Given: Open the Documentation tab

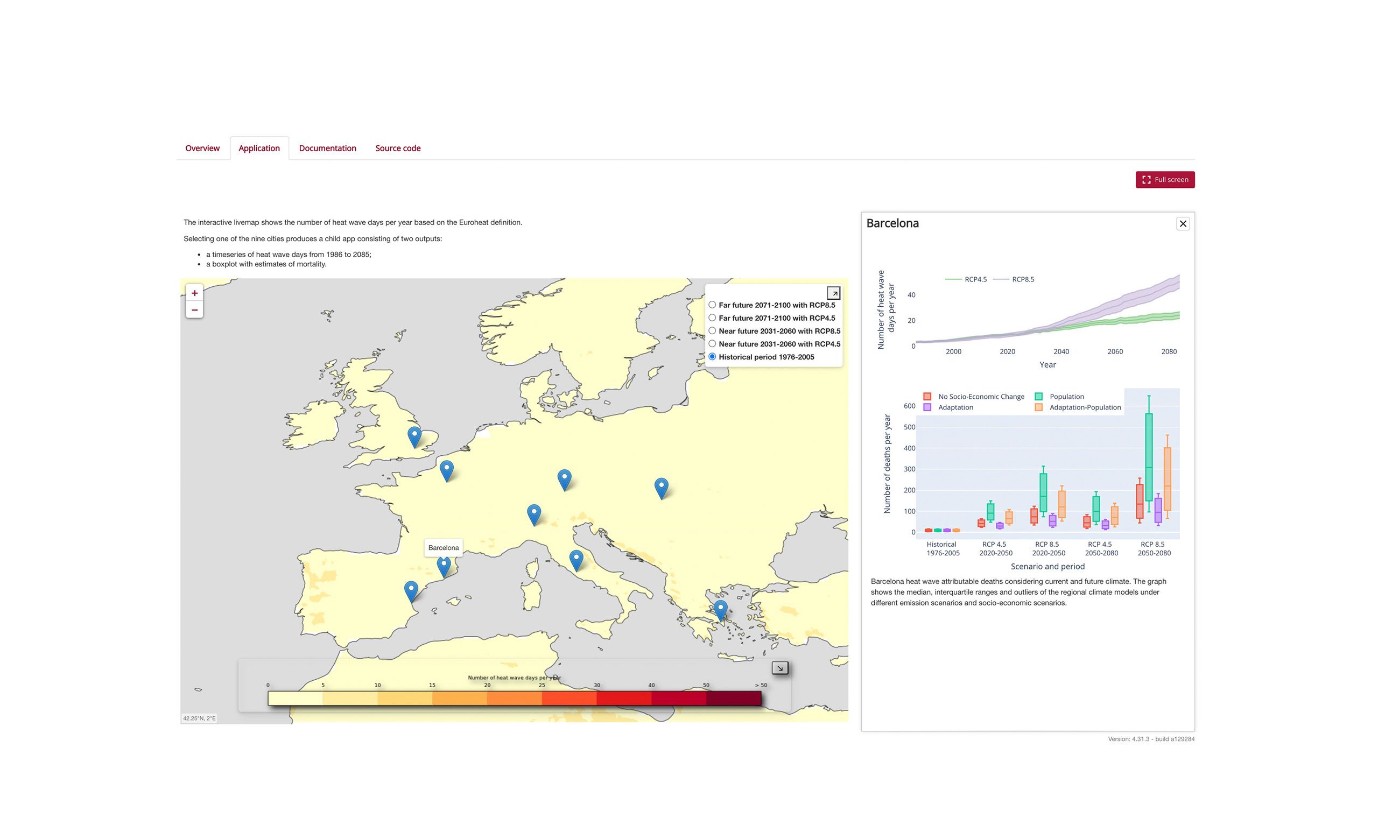Looking at the screenshot, I should (327, 149).
